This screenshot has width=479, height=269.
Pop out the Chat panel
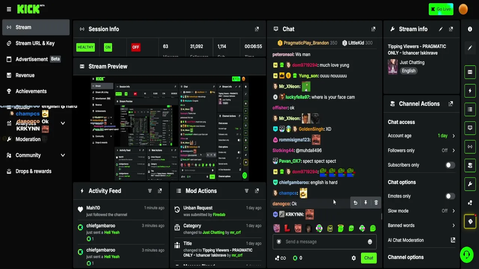[373, 29]
